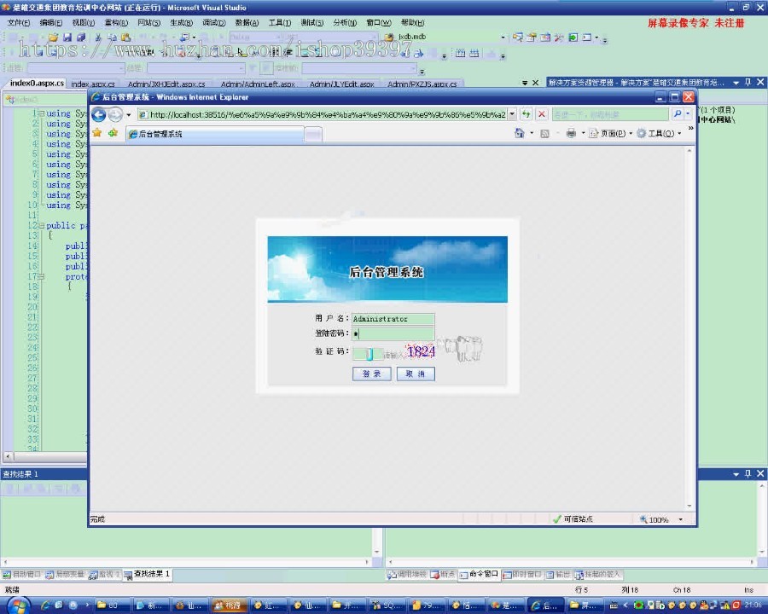Switch to Admin/AdminLeft.aspx editor tab
This screenshot has width=768, height=614.
258,84
